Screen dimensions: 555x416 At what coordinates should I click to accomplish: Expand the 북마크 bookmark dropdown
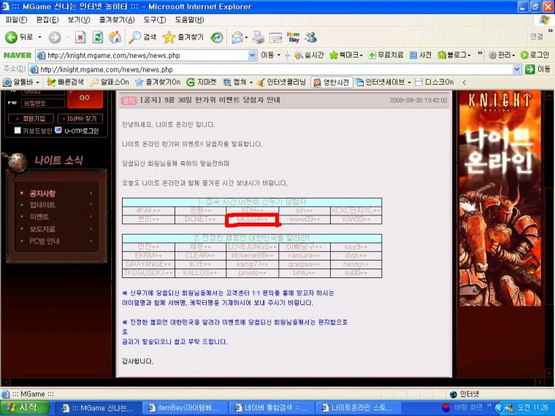361,55
